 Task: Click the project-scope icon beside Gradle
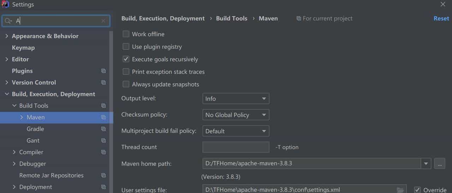103,129
